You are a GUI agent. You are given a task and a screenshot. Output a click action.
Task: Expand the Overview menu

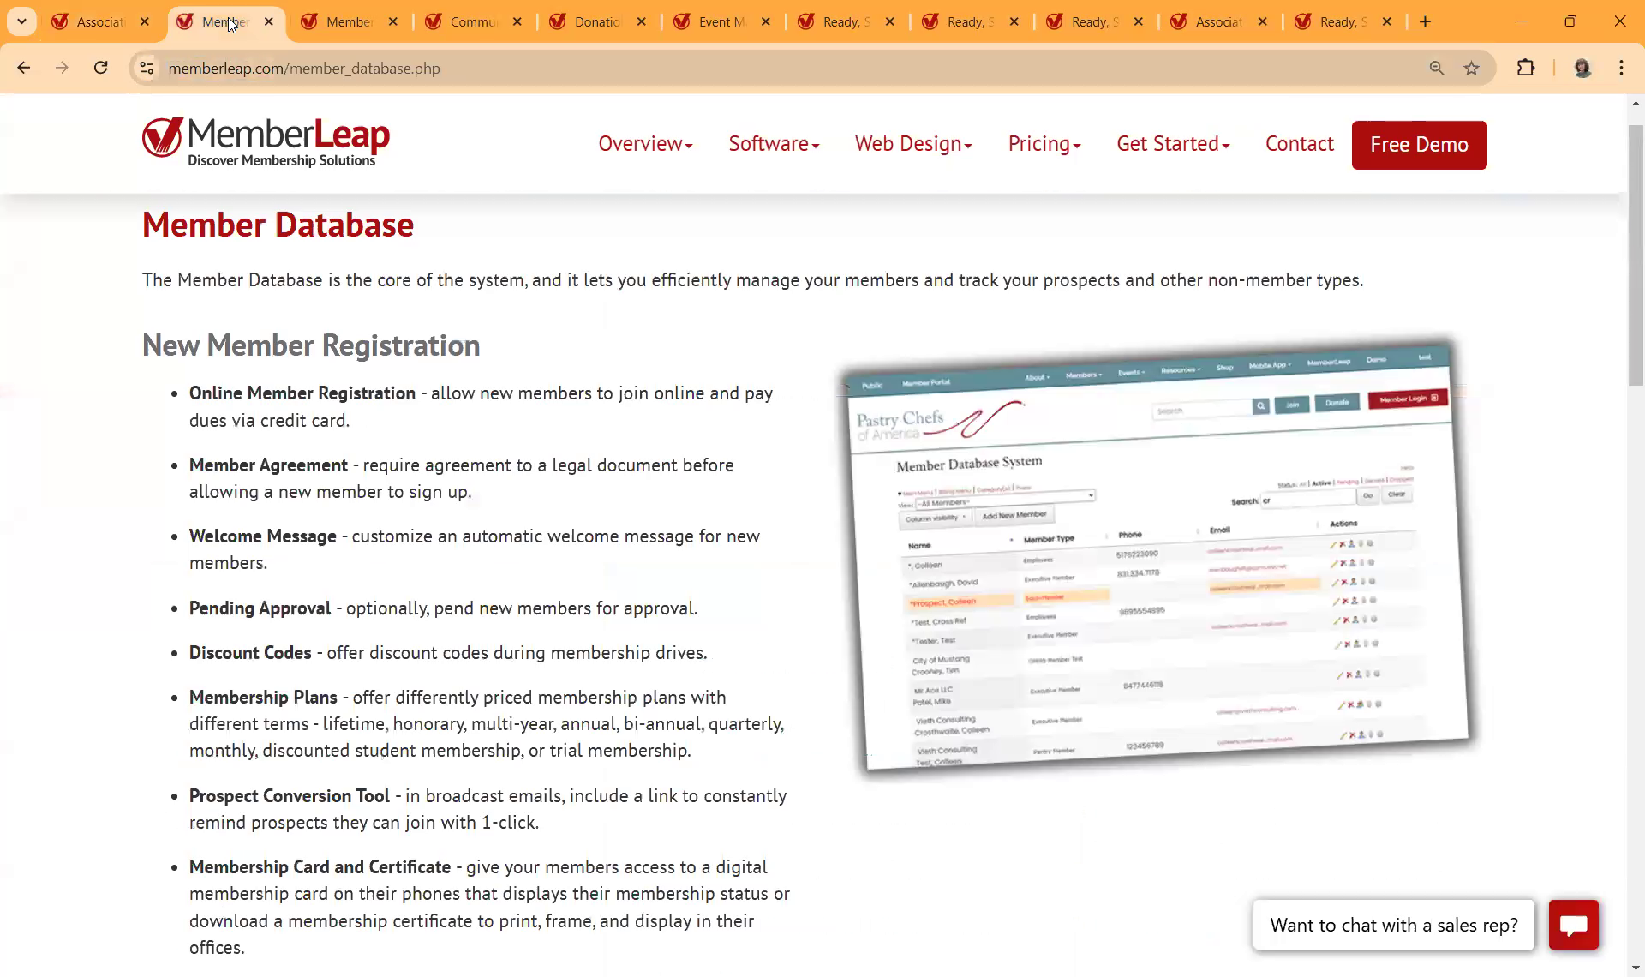(x=645, y=144)
